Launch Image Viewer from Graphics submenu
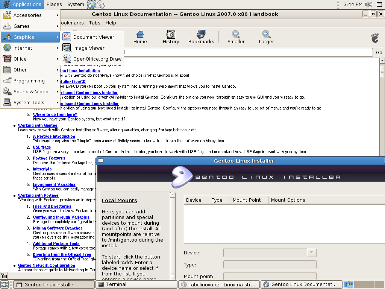The image size is (385, 289). [x=92, y=48]
